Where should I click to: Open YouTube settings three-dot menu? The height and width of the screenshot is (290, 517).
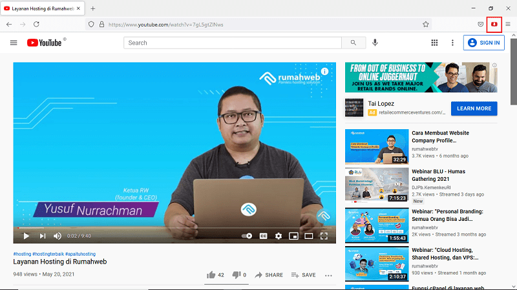click(x=452, y=43)
